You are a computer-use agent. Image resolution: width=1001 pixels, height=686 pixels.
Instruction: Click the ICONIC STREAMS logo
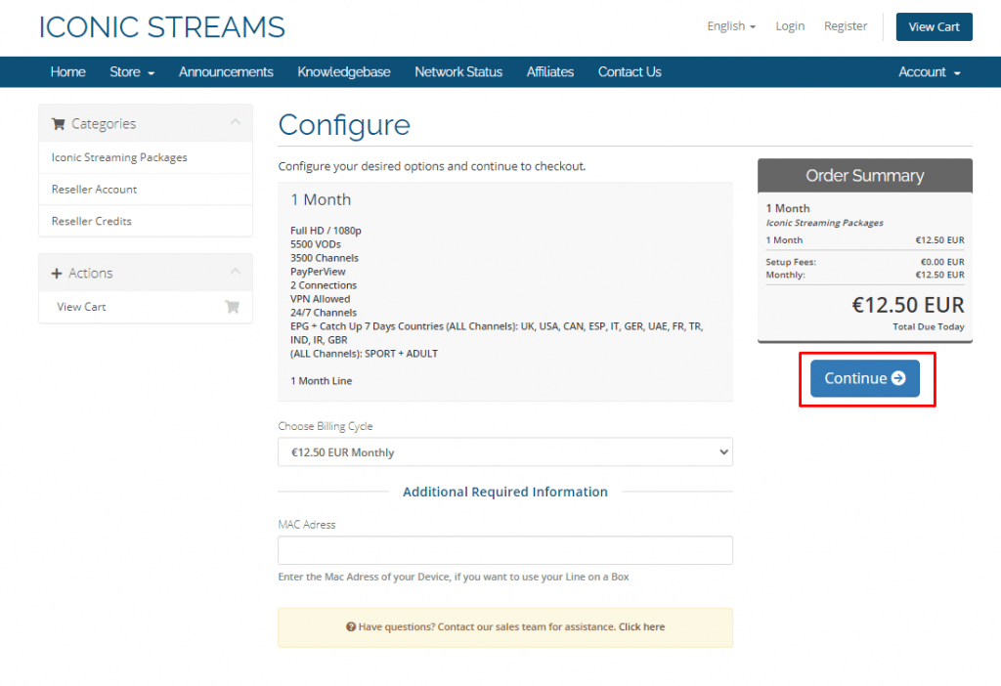point(161,26)
